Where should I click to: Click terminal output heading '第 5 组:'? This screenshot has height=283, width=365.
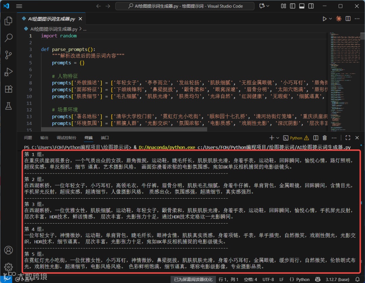click(x=34, y=254)
